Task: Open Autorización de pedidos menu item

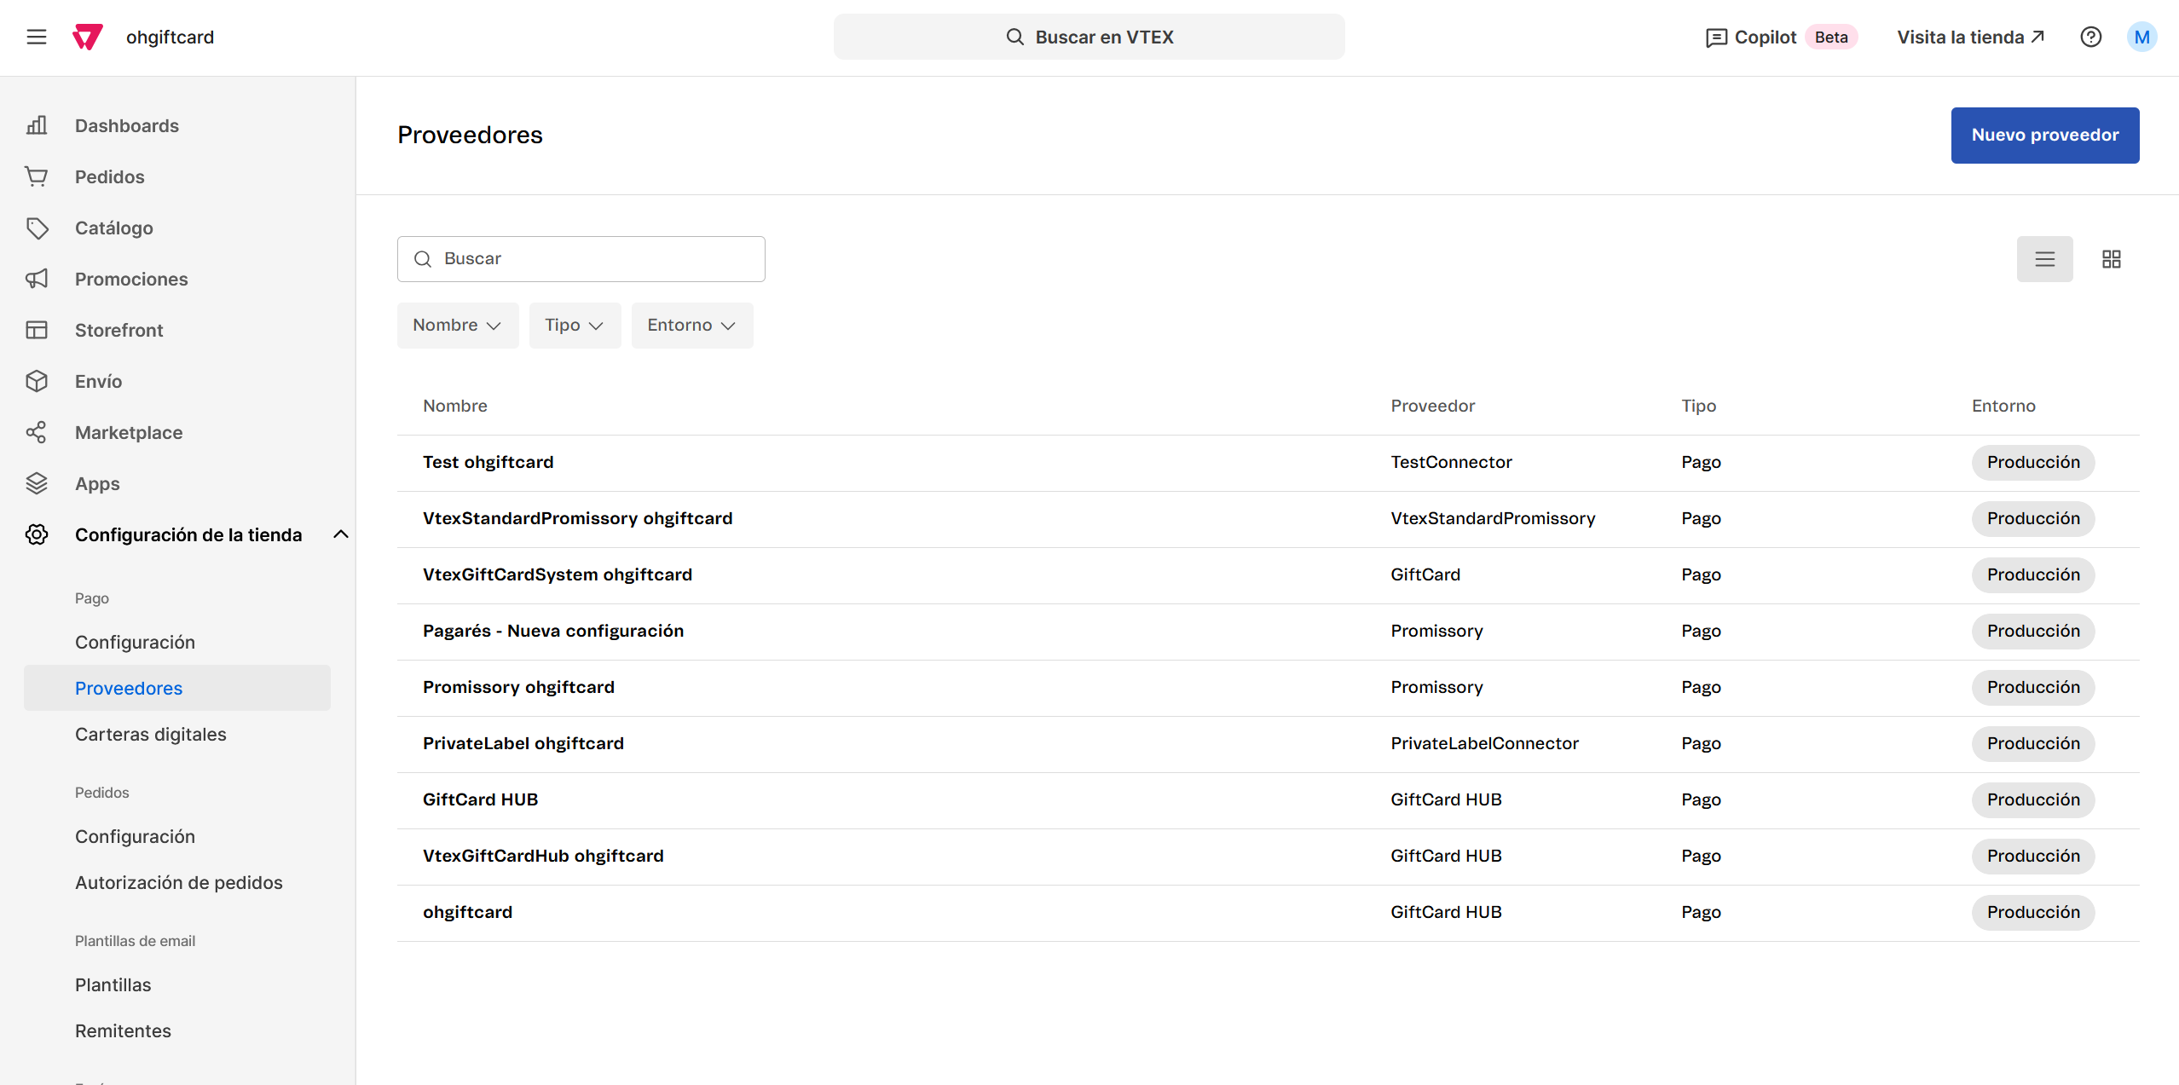Action: pyautogui.click(x=179, y=882)
